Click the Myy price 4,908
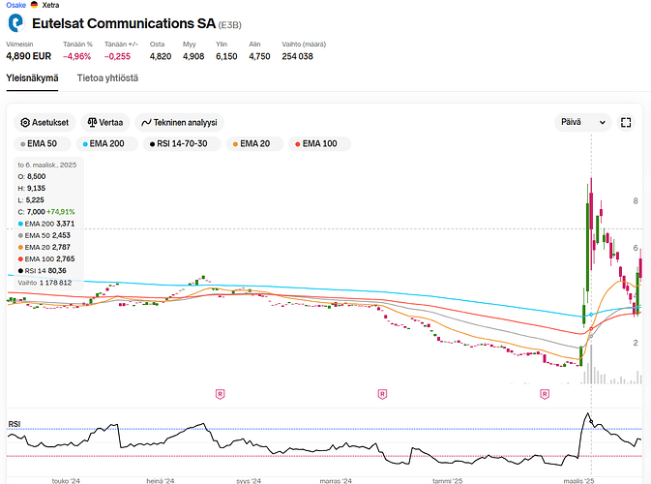The image size is (651, 484). (x=193, y=56)
